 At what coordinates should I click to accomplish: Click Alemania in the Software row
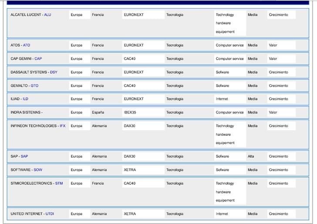(99, 170)
